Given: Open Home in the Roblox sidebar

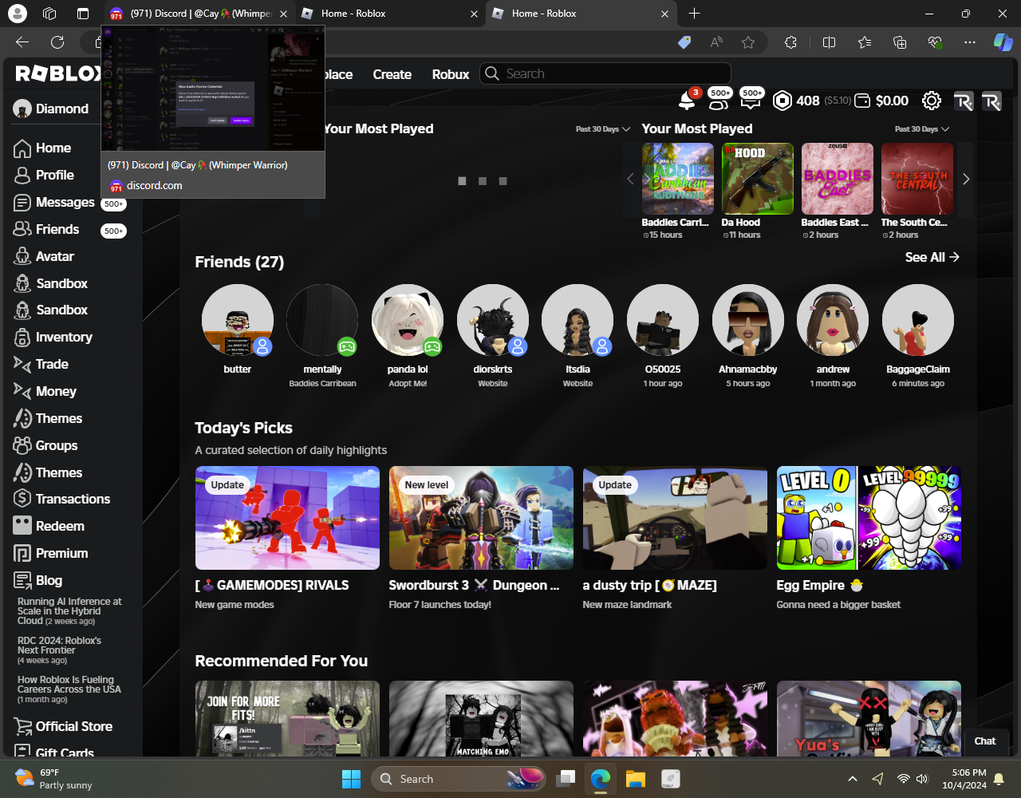Looking at the screenshot, I should pyautogui.click(x=42, y=148).
